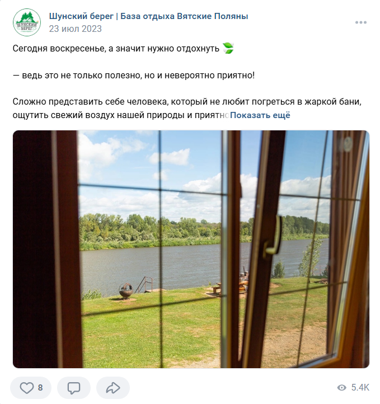Open the three-dots post options menu
This screenshot has width=380, height=404.
click(x=360, y=22)
